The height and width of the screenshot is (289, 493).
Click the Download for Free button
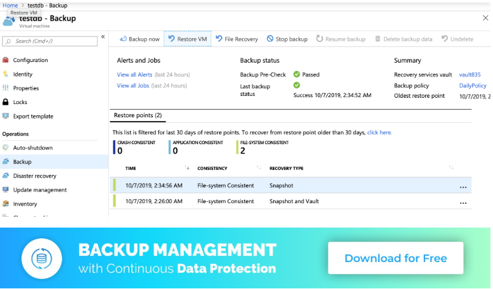396,258
